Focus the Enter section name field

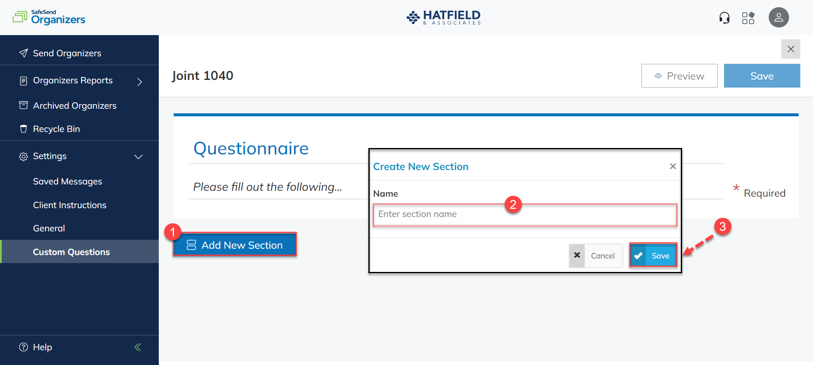524,214
